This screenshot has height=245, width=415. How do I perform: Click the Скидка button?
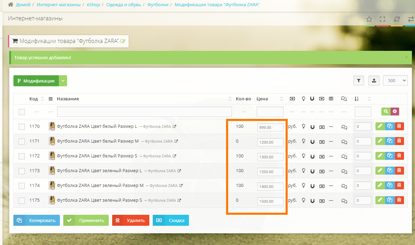pos(171,220)
